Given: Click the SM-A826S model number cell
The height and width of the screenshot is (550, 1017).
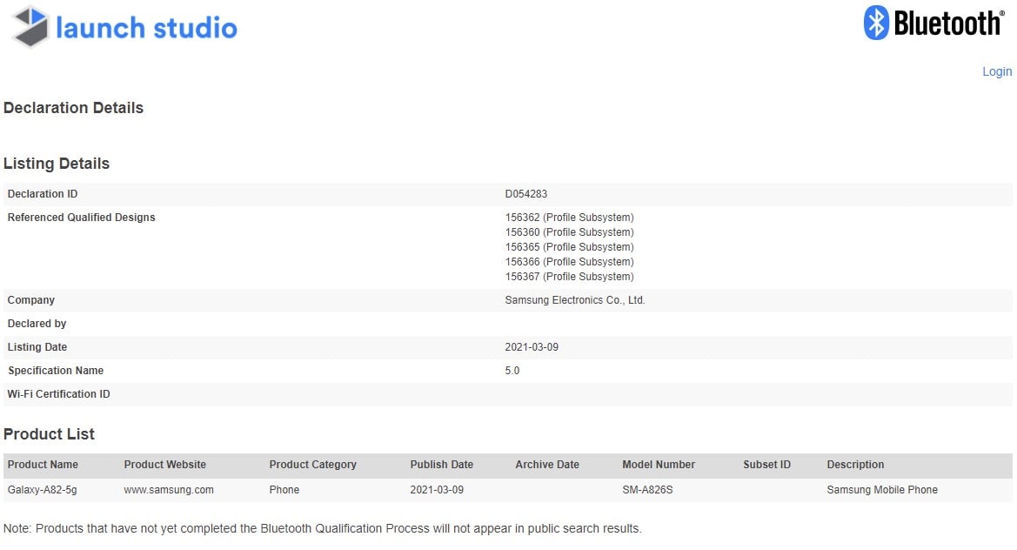Looking at the screenshot, I should [x=647, y=490].
